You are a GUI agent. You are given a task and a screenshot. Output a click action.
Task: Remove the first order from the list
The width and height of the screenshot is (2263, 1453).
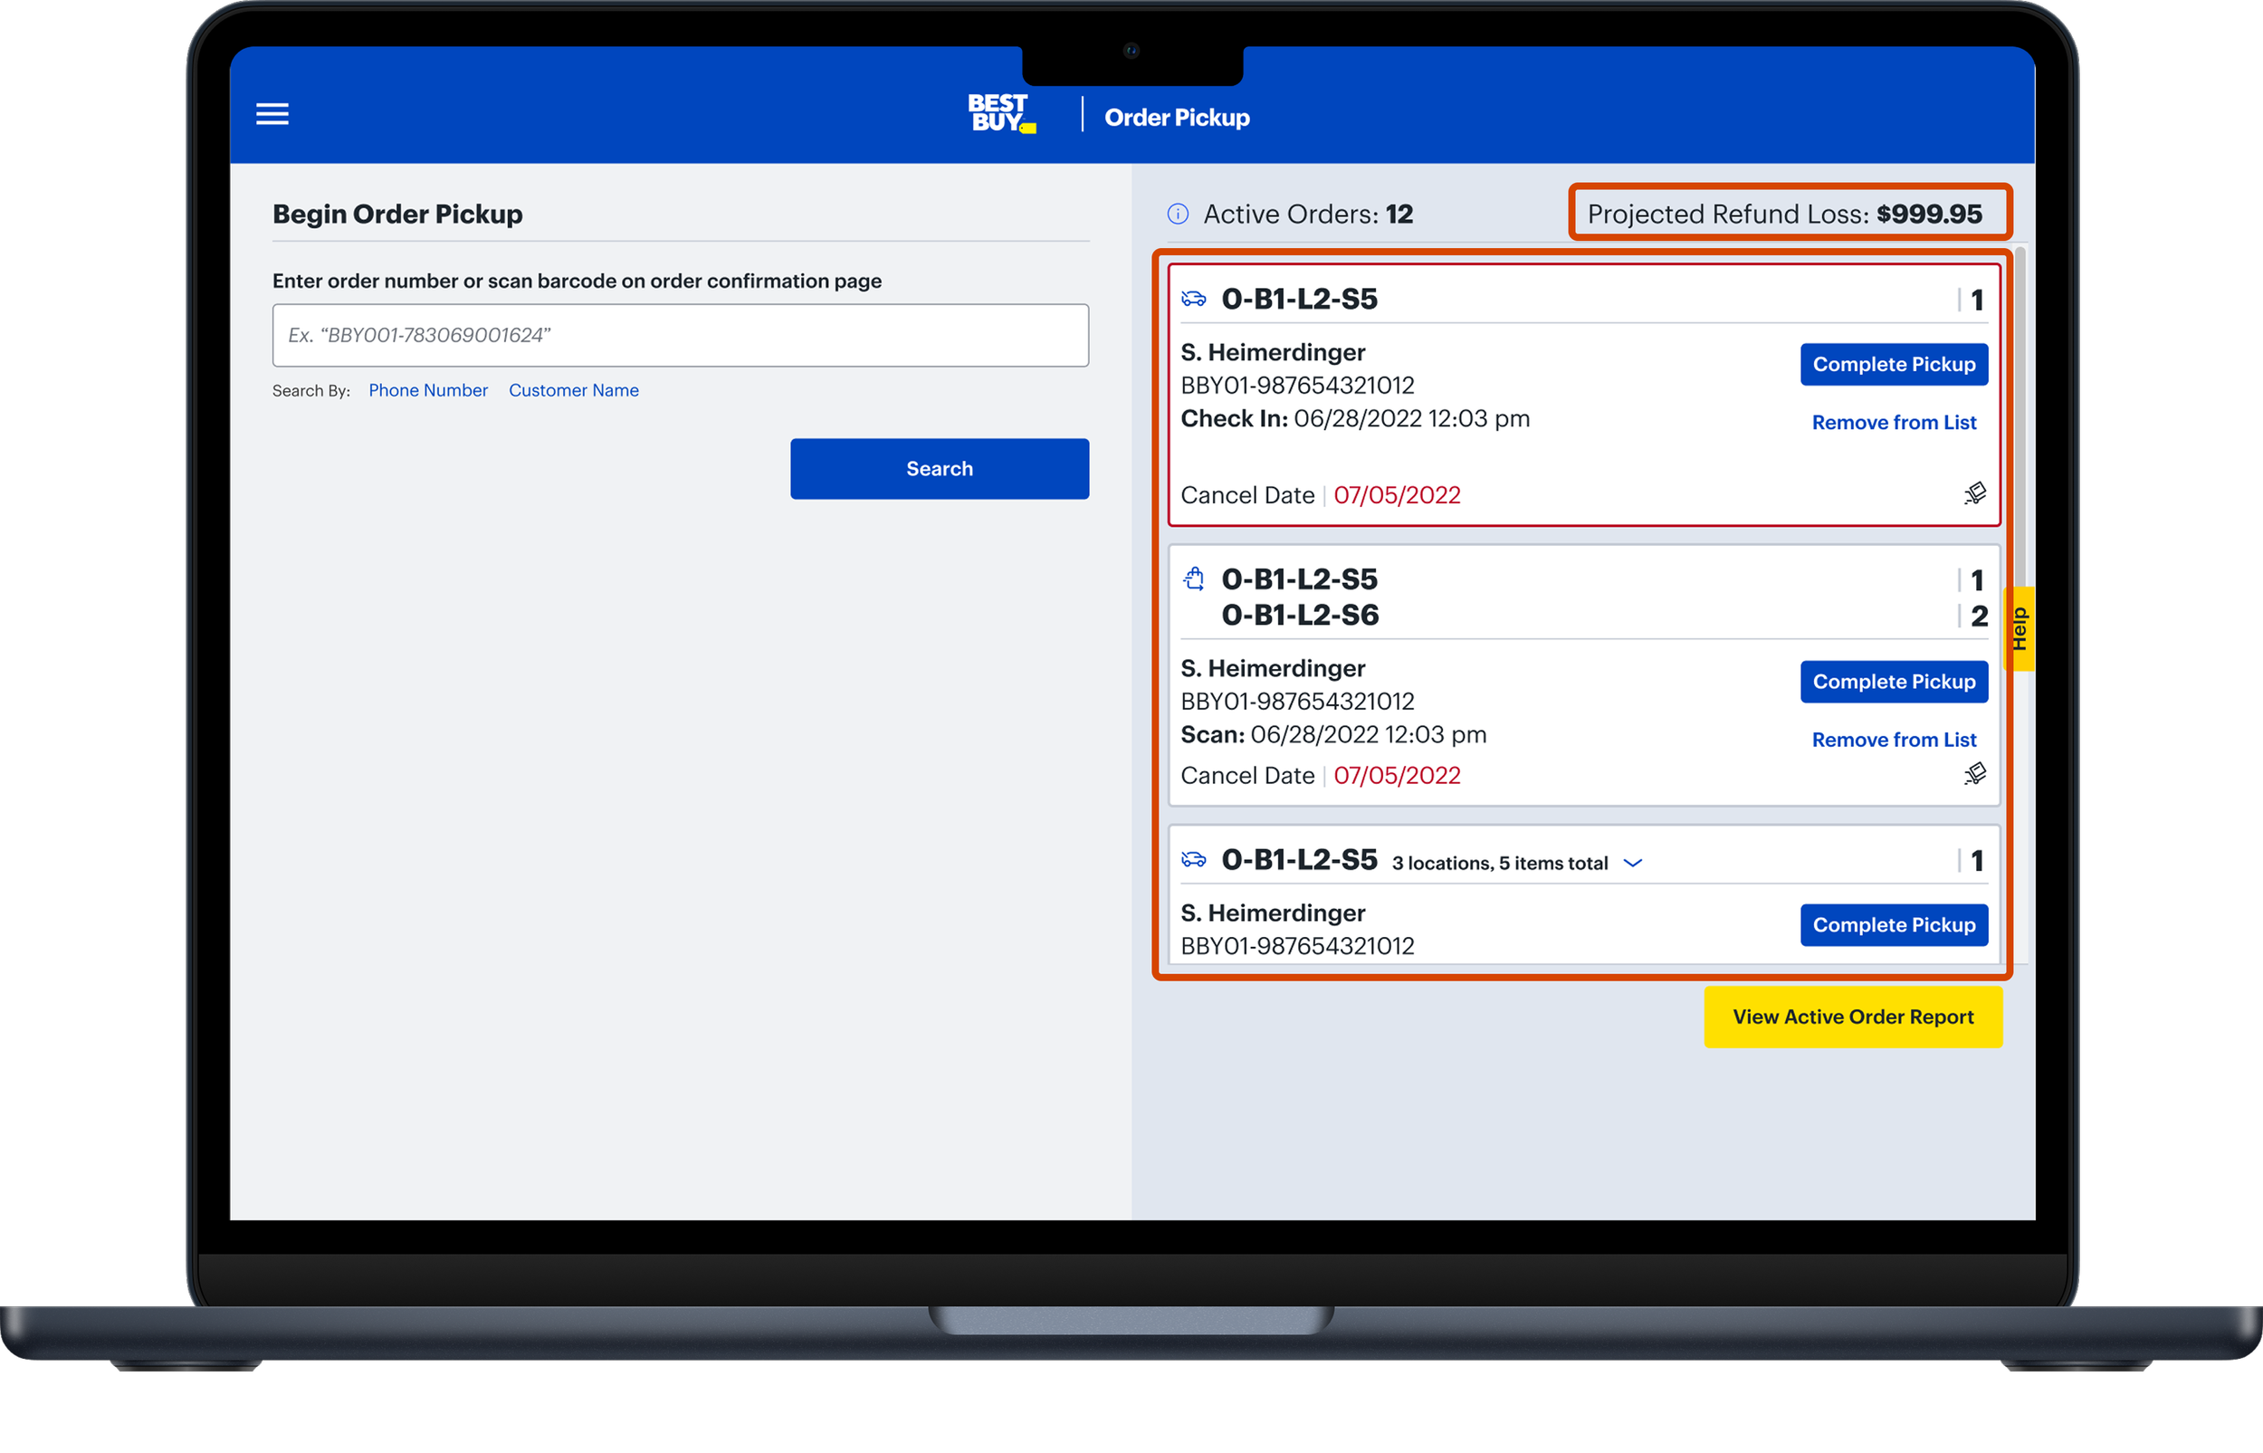coord(1893,423)
